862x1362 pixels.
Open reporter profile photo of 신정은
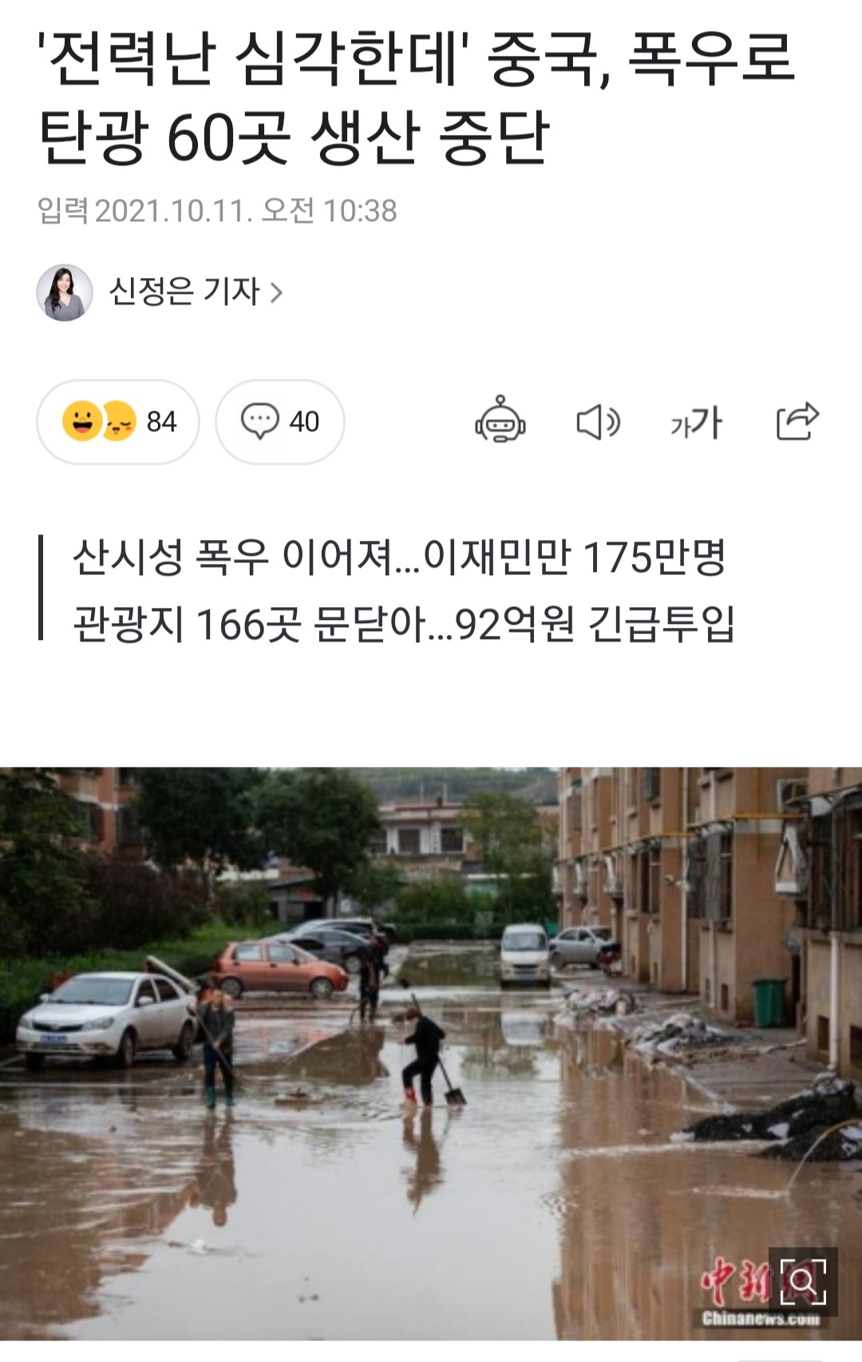click(x=65, y=292)
